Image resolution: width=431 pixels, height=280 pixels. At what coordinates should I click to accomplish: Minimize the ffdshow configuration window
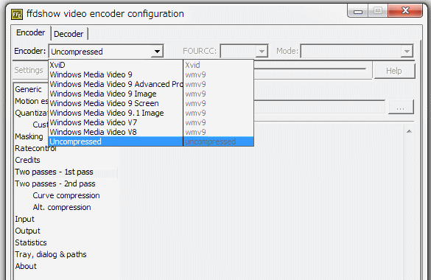click(x=358, y=11)
